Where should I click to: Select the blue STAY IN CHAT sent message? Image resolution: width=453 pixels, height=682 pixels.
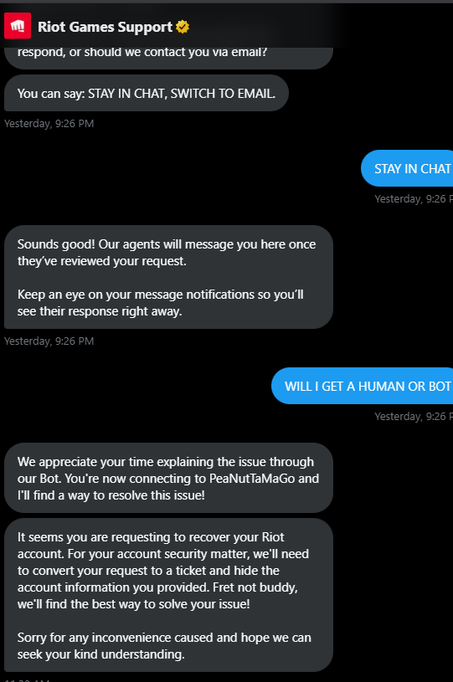pyautogui.click(x=407, y=168)
